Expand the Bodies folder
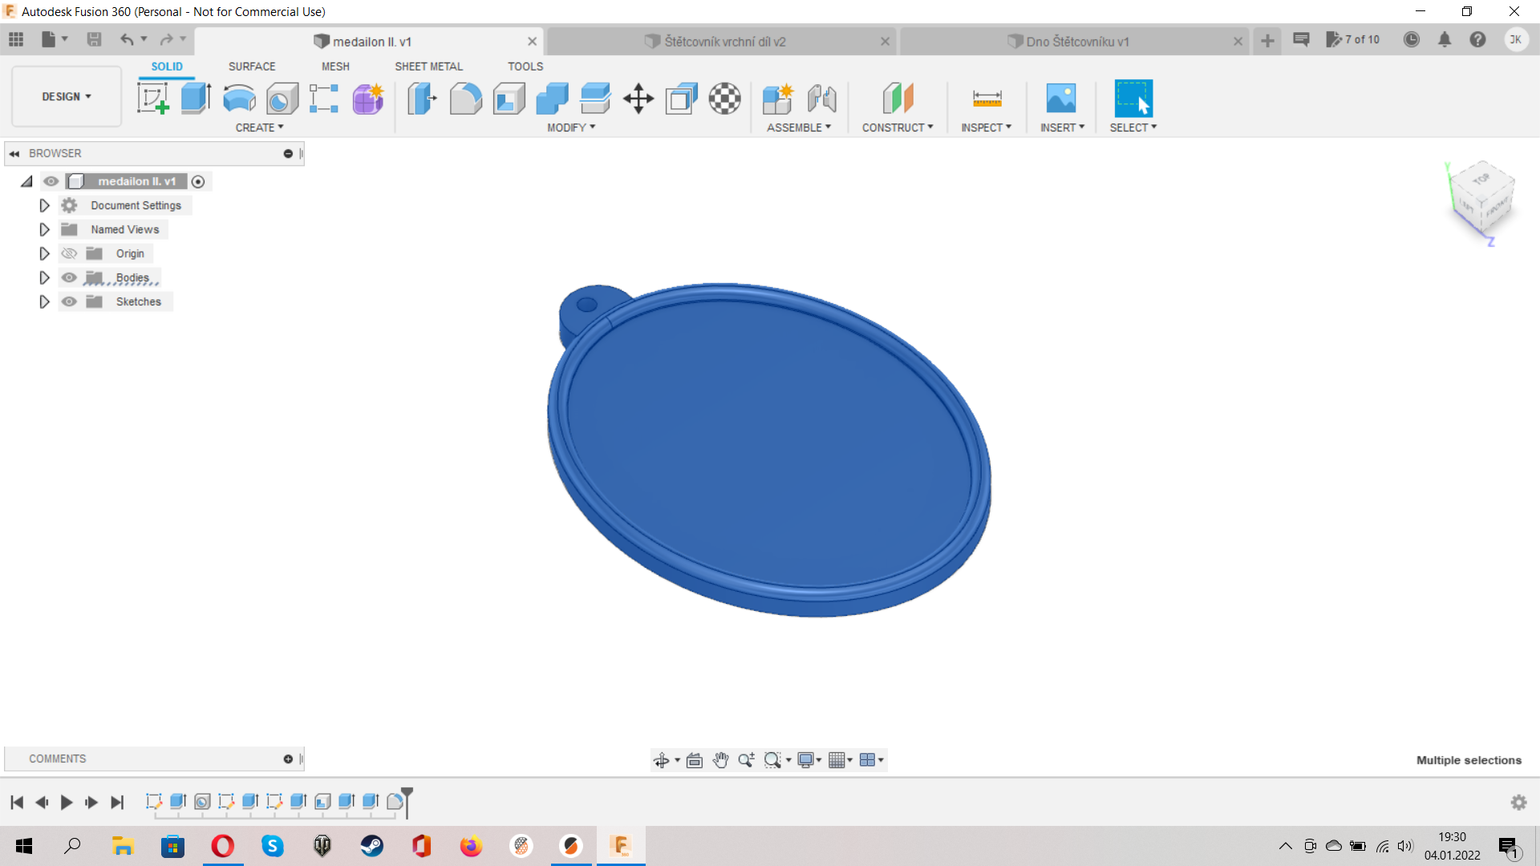This screenshot has width=1540, height=866. click(44, 277)
